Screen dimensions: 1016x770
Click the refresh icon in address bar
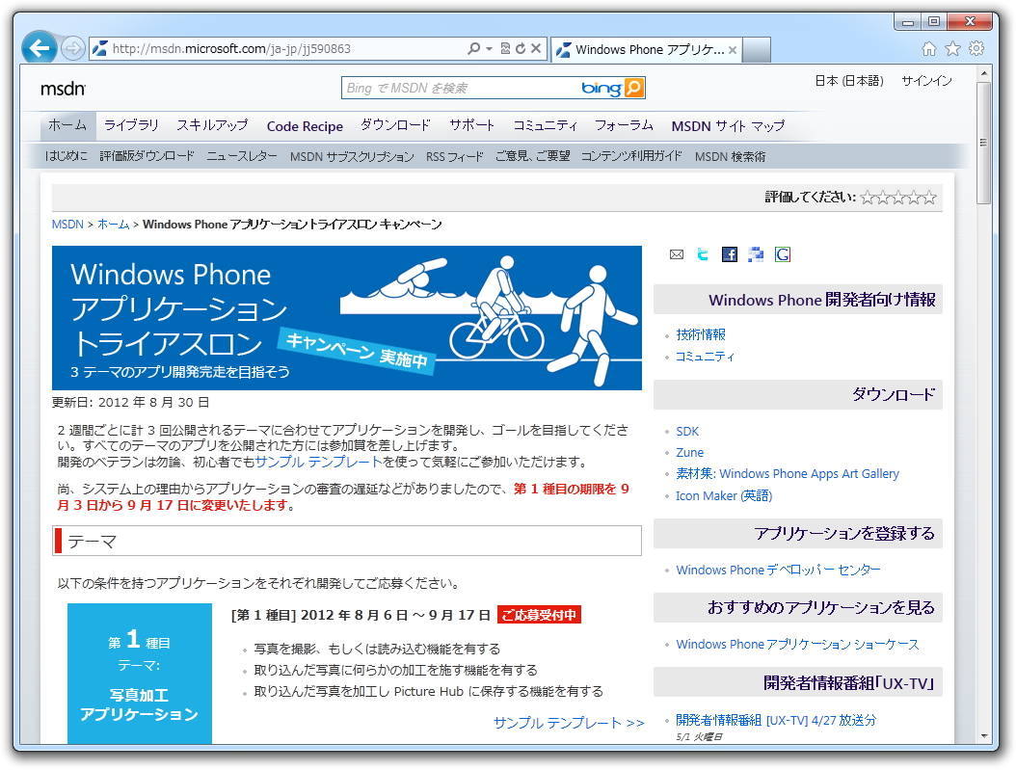(x=521, y=48)
